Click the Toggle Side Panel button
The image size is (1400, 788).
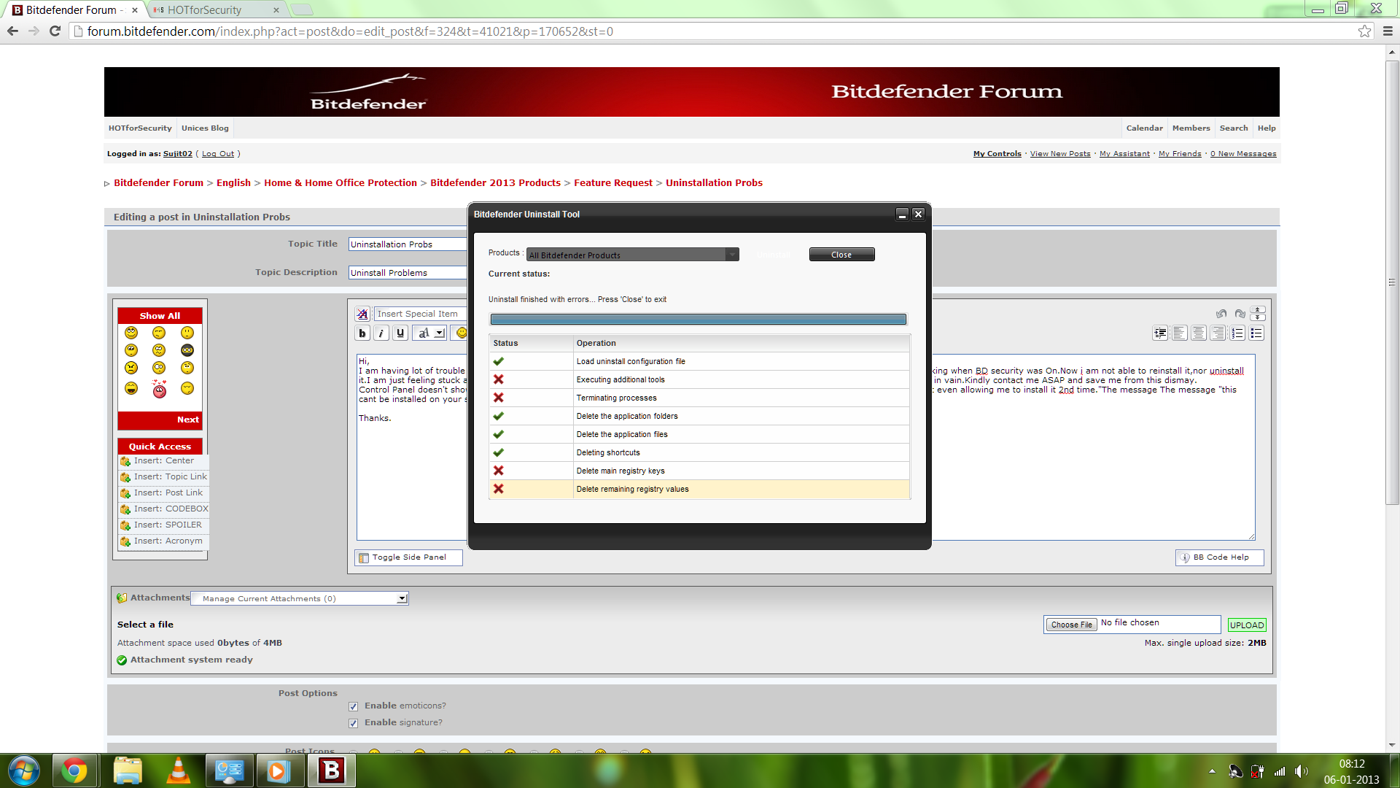click(408, 557)
